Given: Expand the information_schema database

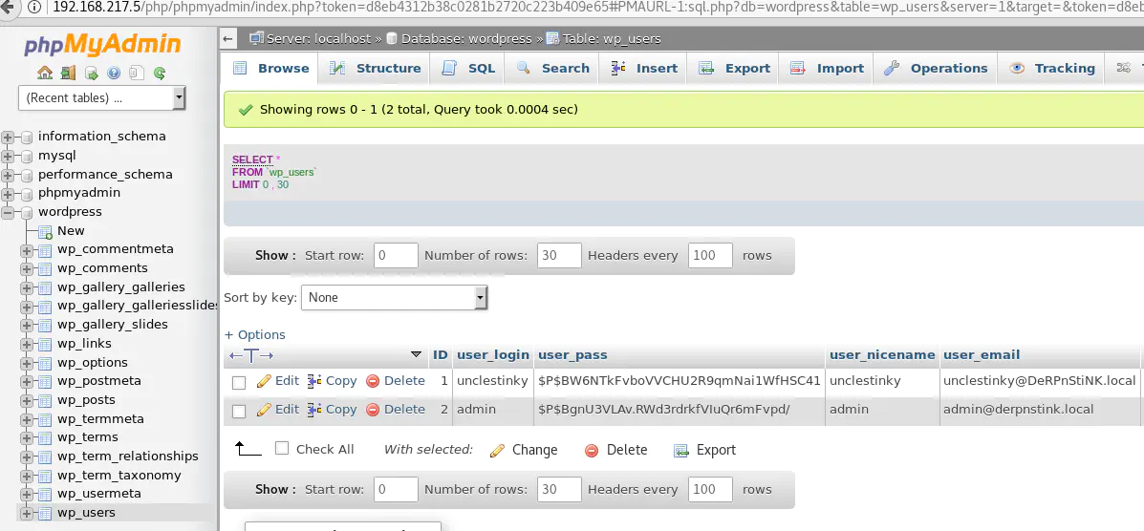Looking at the screenshot, I should click(x=8, y=137).
